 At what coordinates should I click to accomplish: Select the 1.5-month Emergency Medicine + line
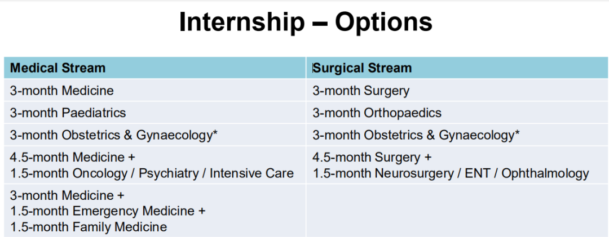coord(108,211)
